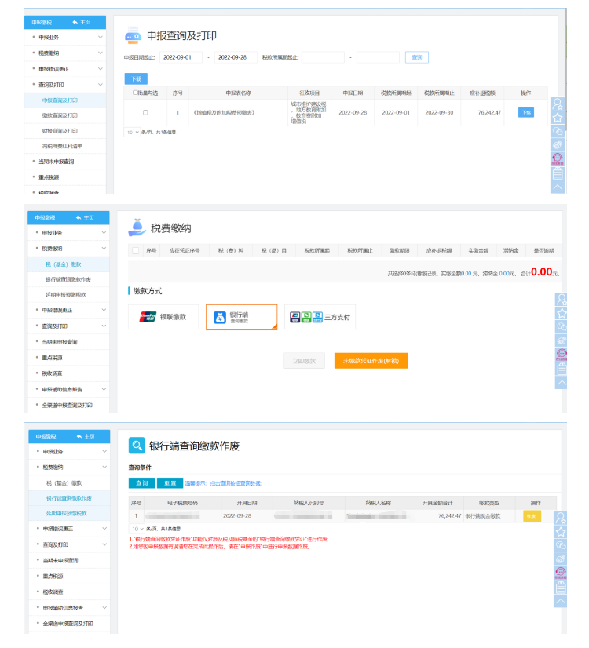Tick the select-all checkbox in the 税费缴纳 table header

136,250
